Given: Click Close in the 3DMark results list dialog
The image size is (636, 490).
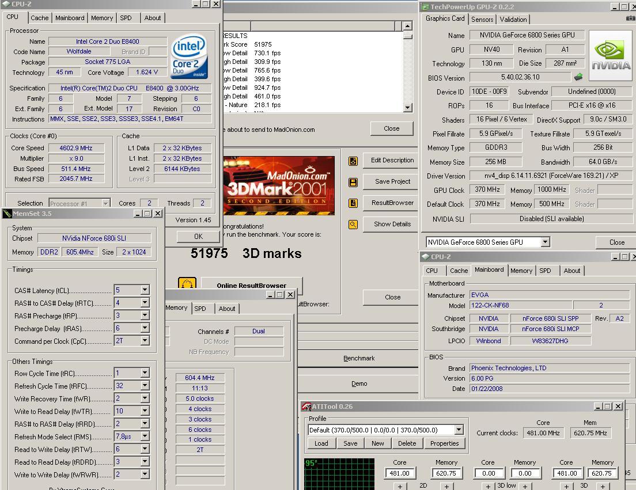Looking at the screenshot, I should (391, 128).
